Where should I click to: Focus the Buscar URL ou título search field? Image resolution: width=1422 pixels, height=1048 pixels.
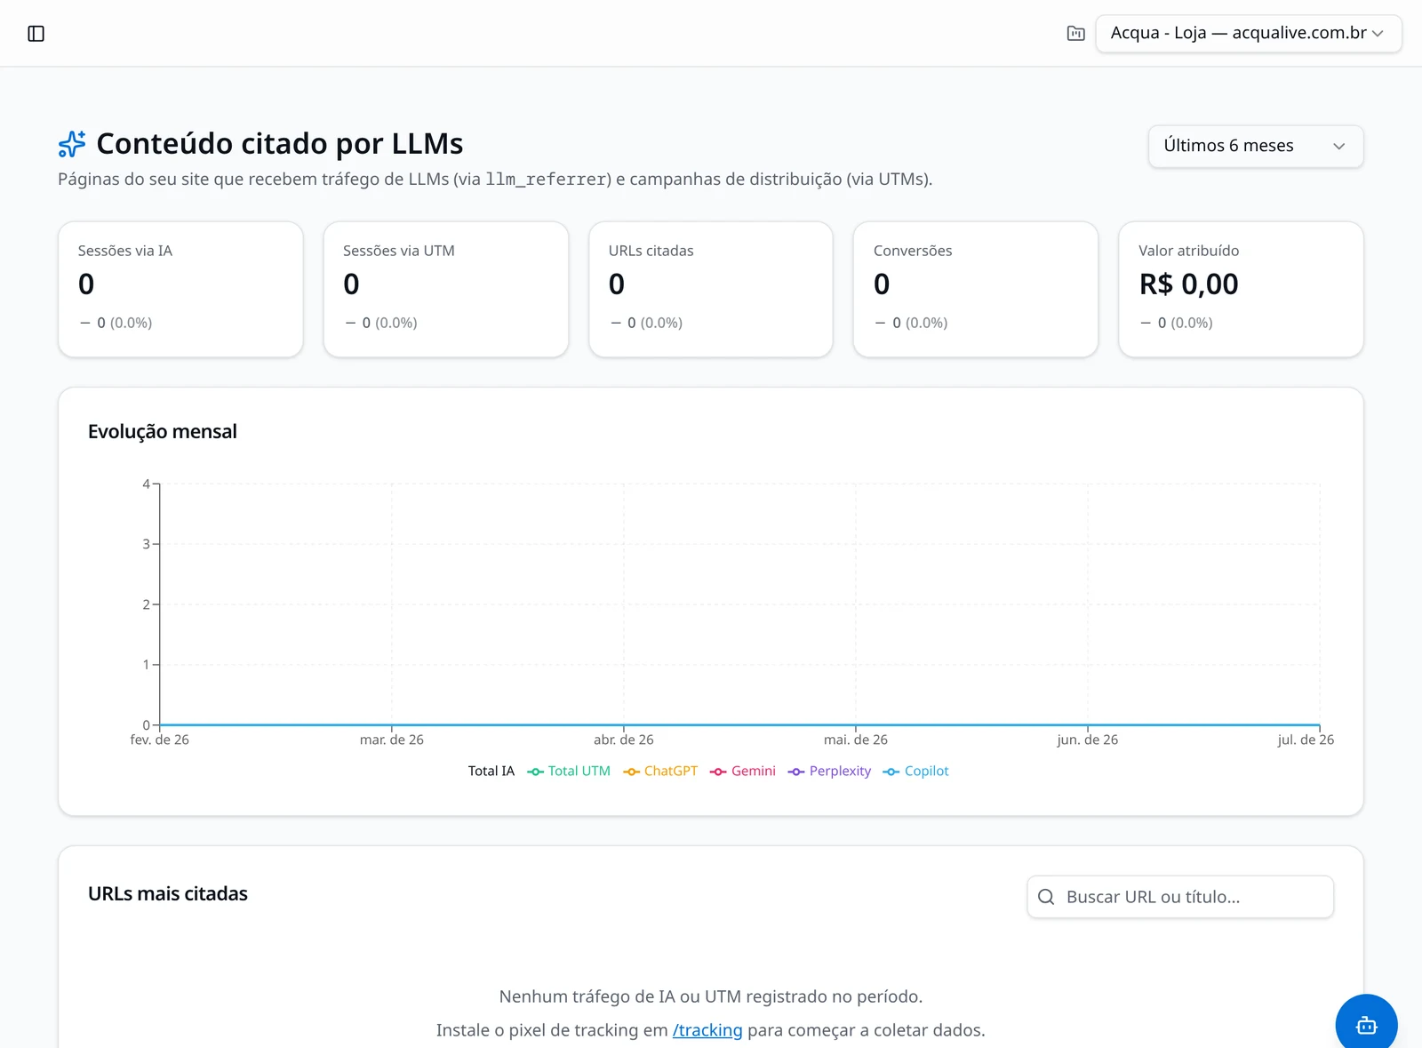(x=1180, y=897)
